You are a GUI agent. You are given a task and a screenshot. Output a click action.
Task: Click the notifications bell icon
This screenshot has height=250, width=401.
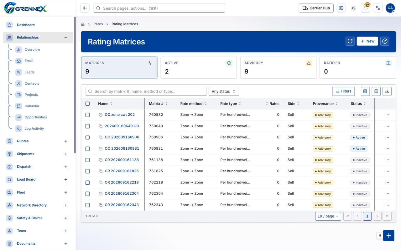(366, 8)
